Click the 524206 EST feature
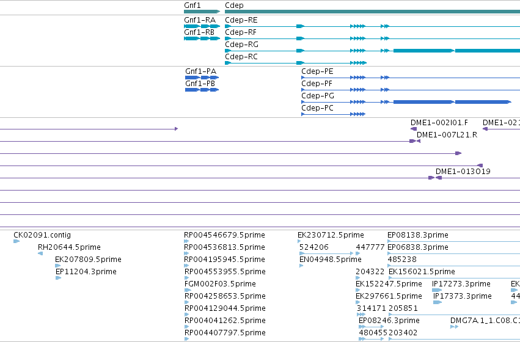The height and width of the screenshot is (342, 520). click(326, 253)
